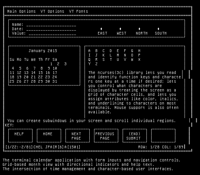
Task: Click the Name input field
Action: click(51, 25)
